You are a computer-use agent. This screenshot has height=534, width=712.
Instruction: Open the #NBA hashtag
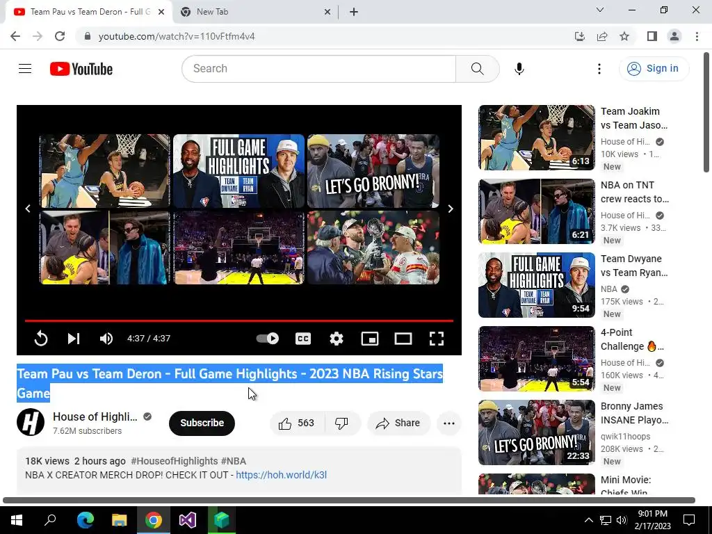(234, 461)
